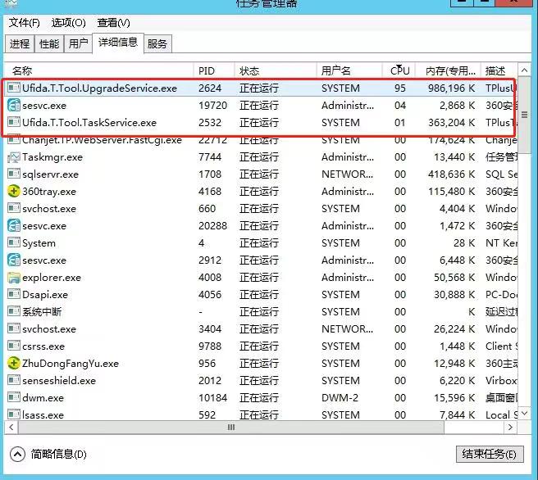The width and height of the screenshot is (538, 480).
Task: Click PID value 2624
Action: (x=210, y=88)
